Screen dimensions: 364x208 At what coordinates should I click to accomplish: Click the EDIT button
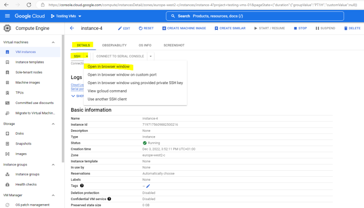pos(124,28)
